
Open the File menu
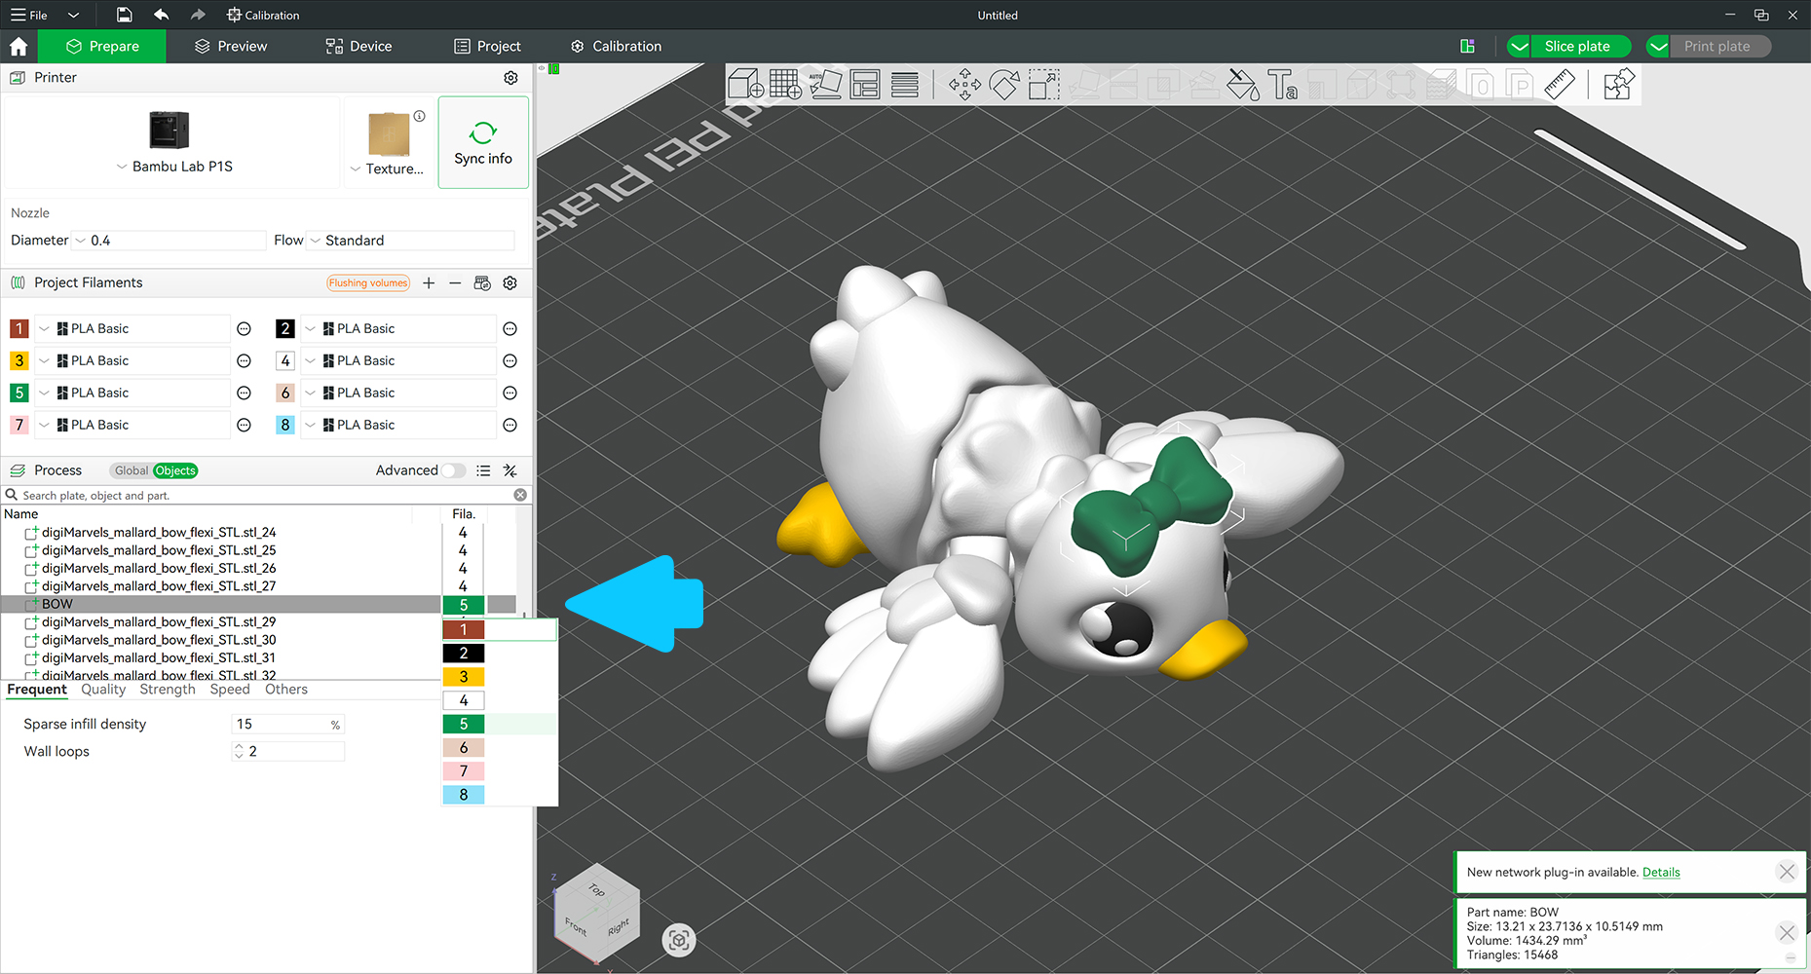click(x=30, y=15)
